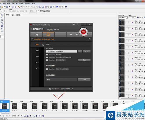This screenshot has width=145, height=120.
Task: Open the 对象 menu
Action: pos(13,4)
